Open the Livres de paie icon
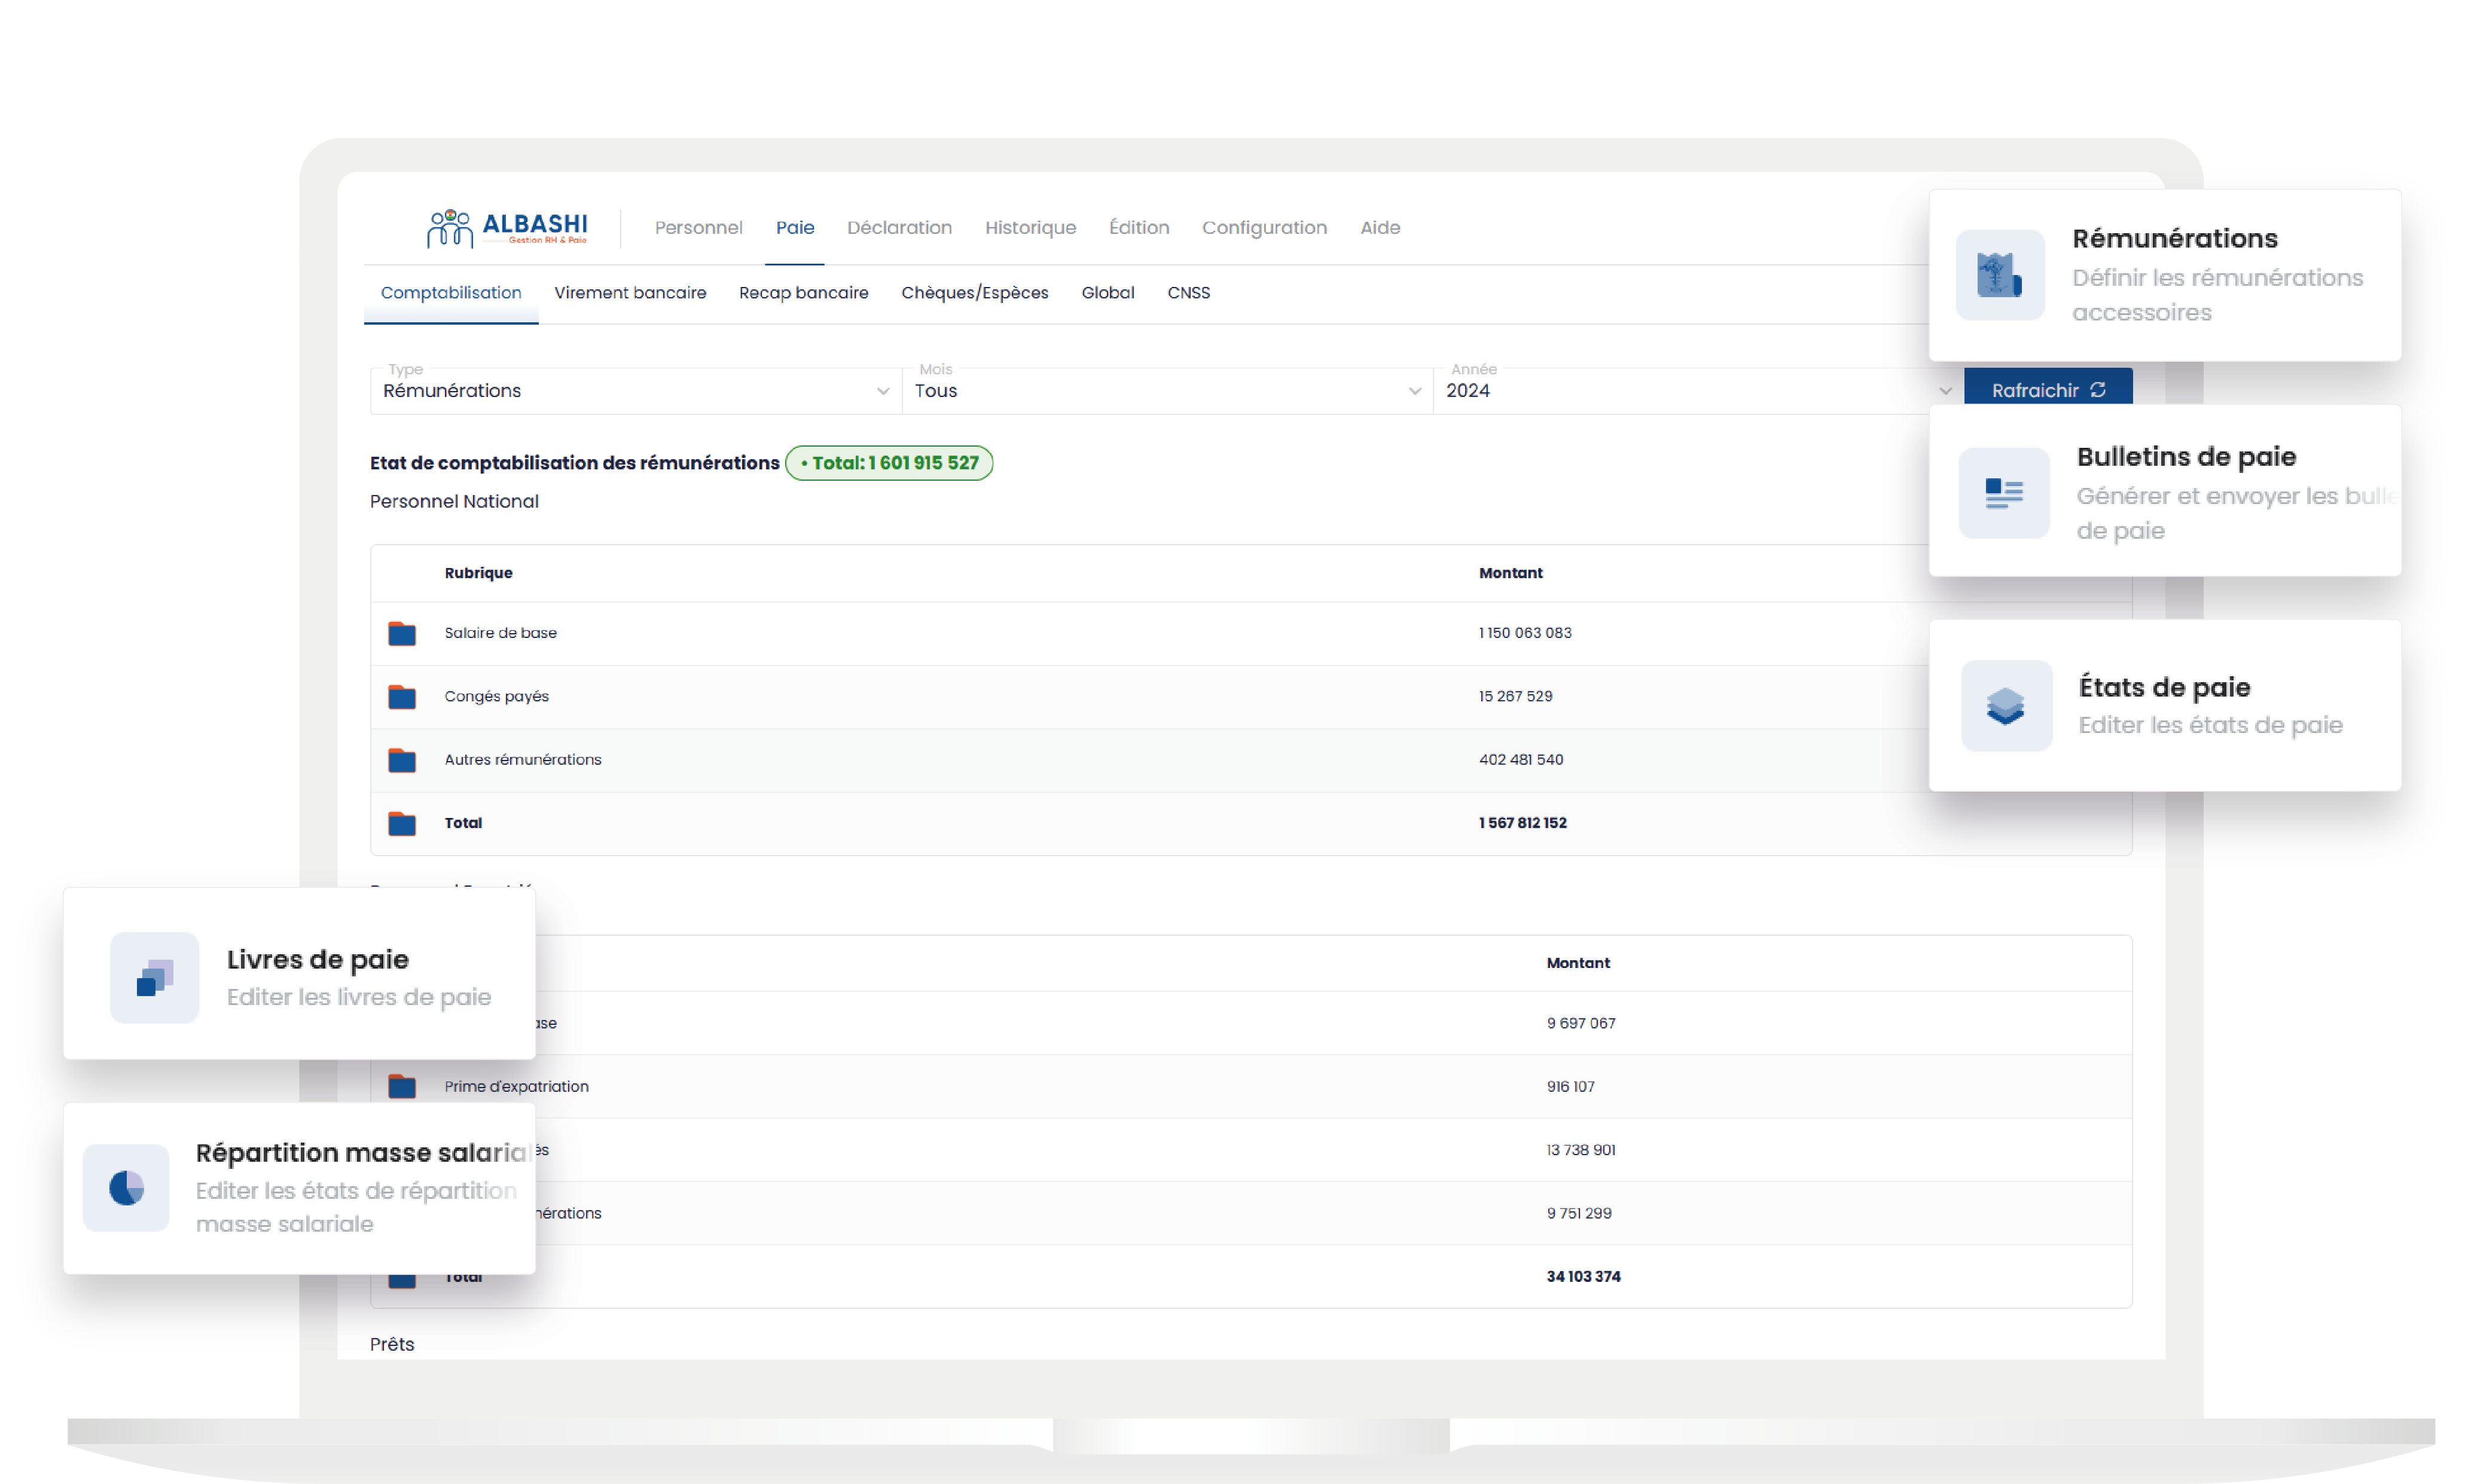Image resolution: width=2465 pixels, height=1484 pixels. [x=155, y=977]
